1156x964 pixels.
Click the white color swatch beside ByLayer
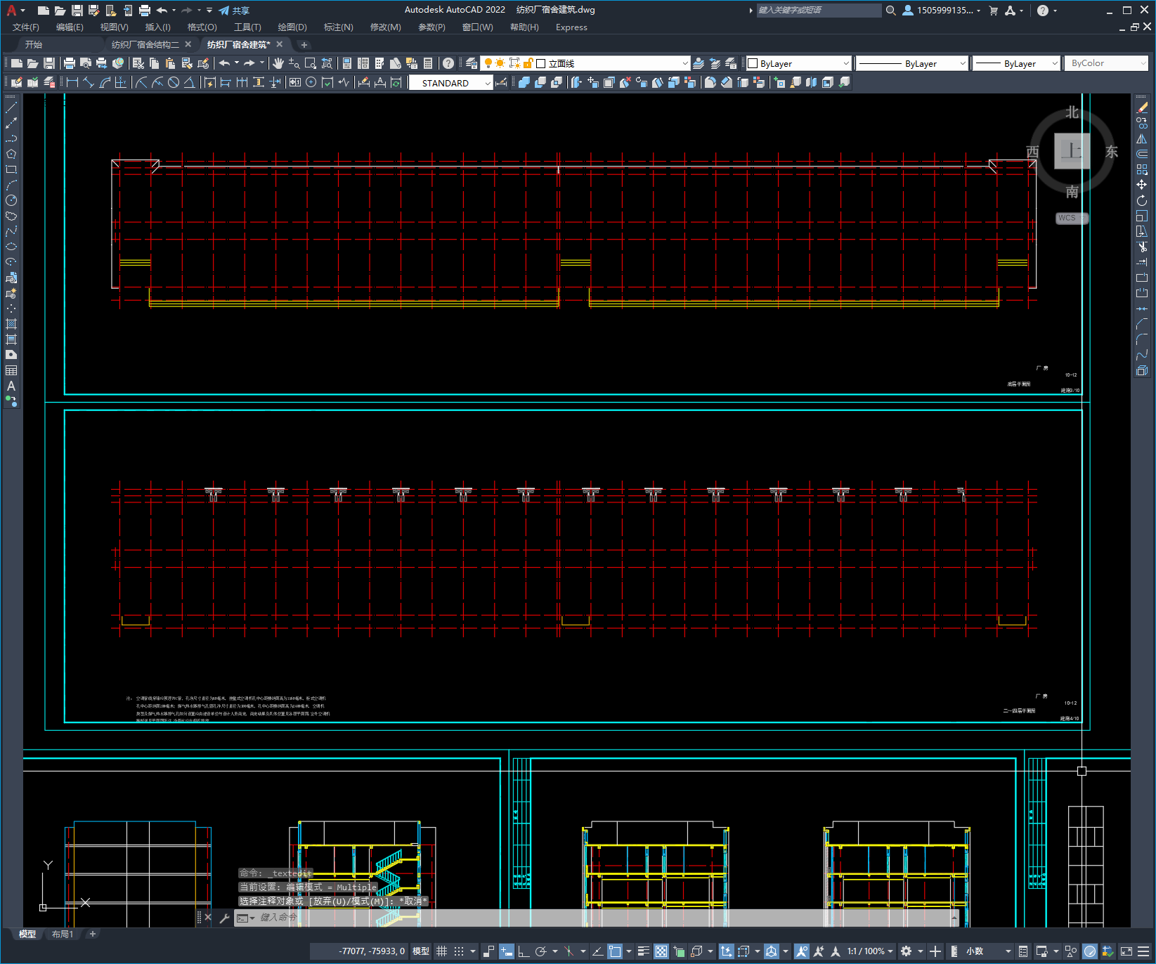point(753,63)
